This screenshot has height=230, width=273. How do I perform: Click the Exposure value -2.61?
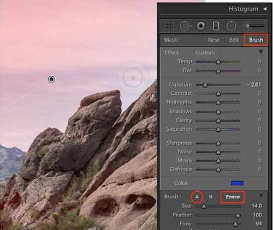point(254,84)
